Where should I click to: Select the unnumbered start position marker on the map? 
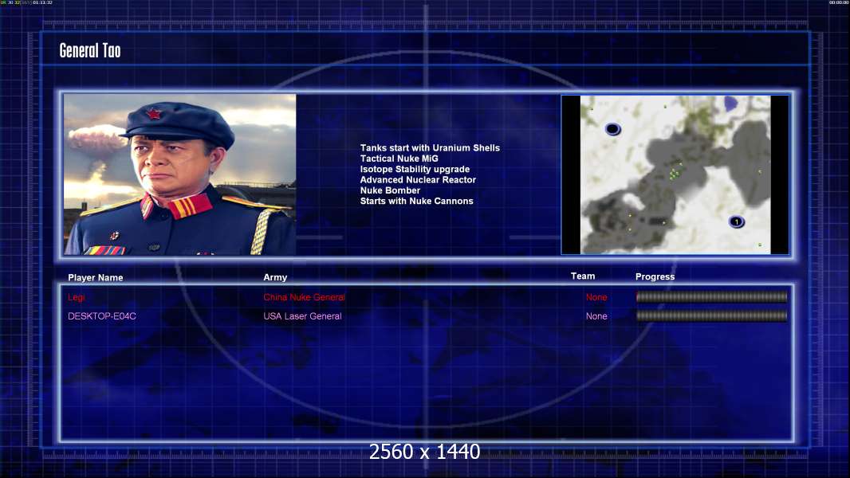click(x=612, y=129)
